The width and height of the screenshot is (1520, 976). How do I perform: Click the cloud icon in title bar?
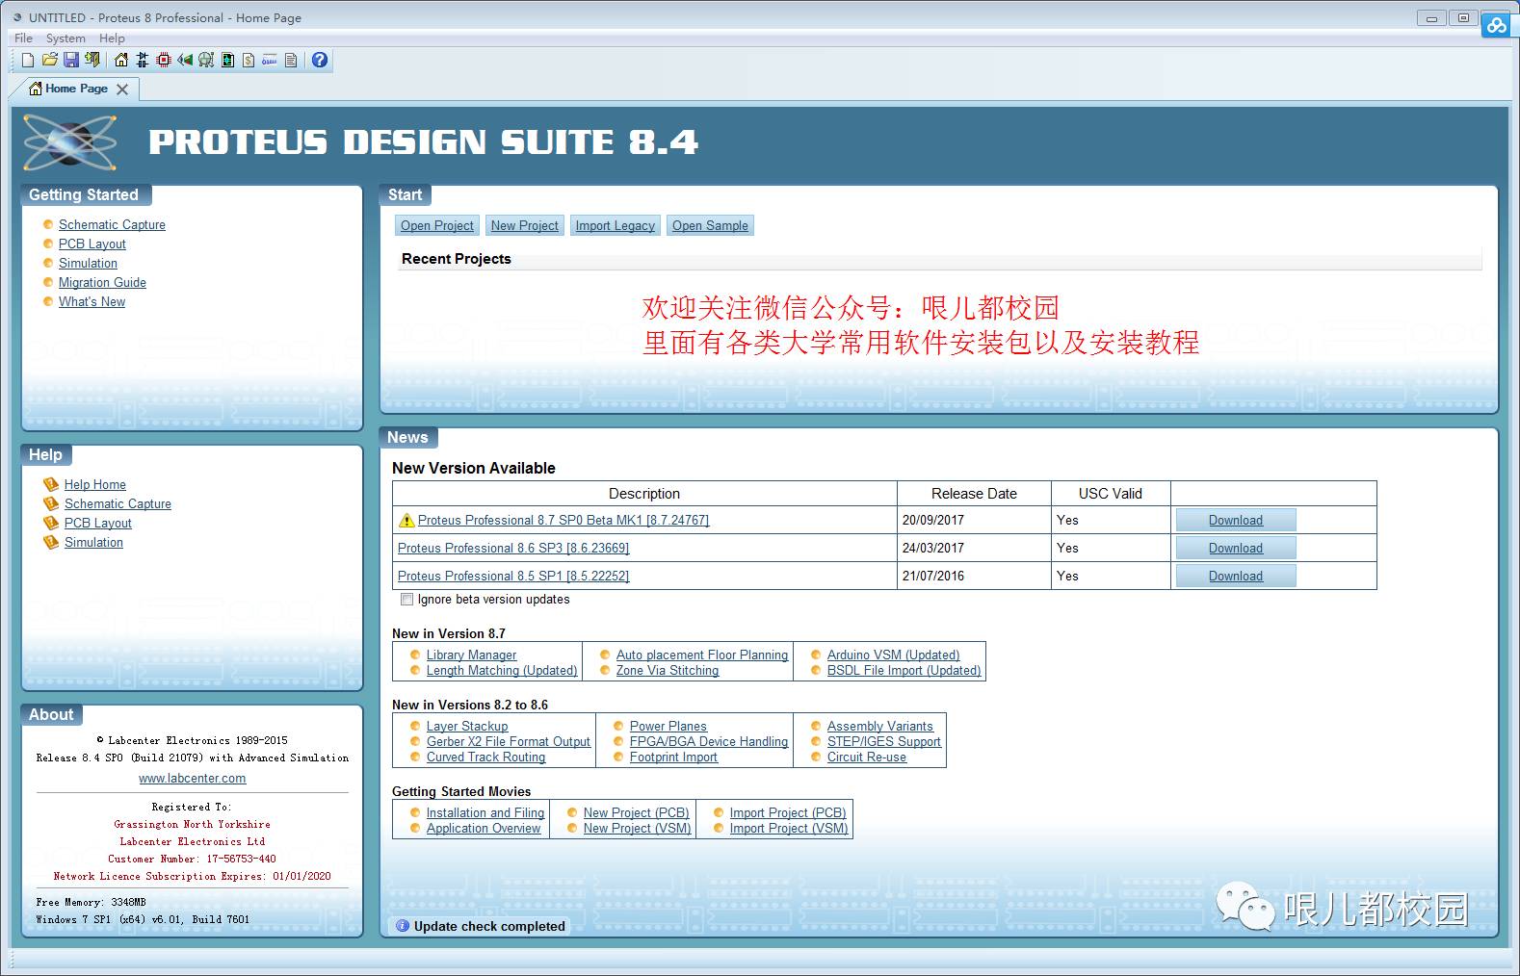pos(1496,25)
